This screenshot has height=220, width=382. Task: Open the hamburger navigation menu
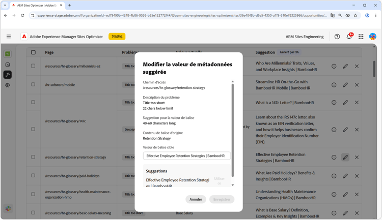pyautogui.click(x=9, y=37)
